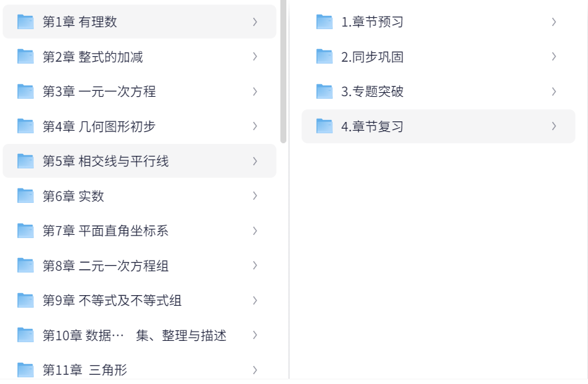
Task: Open the 1.章节预习 subfolder
Action: 372,22
